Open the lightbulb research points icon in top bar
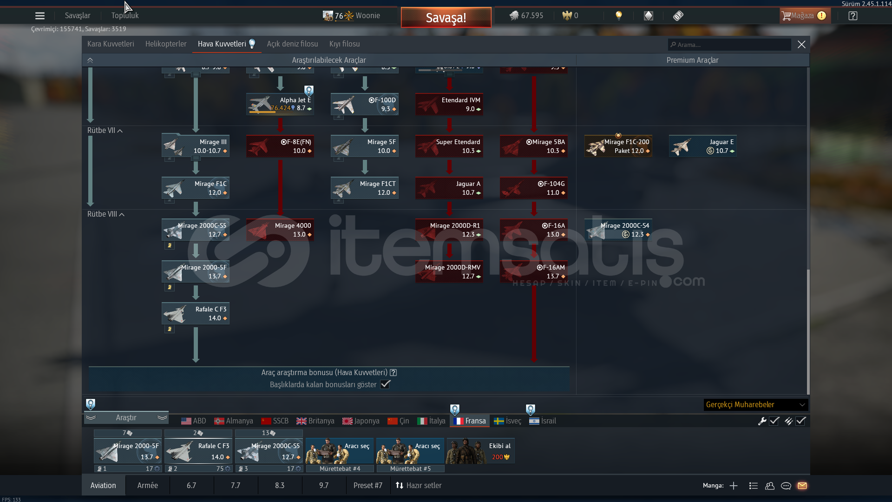 coord(618,16)
